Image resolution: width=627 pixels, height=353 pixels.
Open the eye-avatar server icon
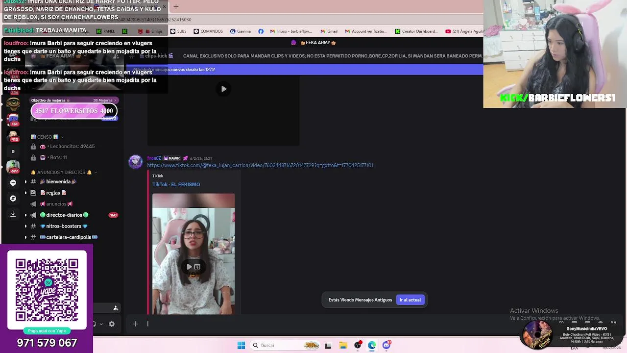[13, 103]
